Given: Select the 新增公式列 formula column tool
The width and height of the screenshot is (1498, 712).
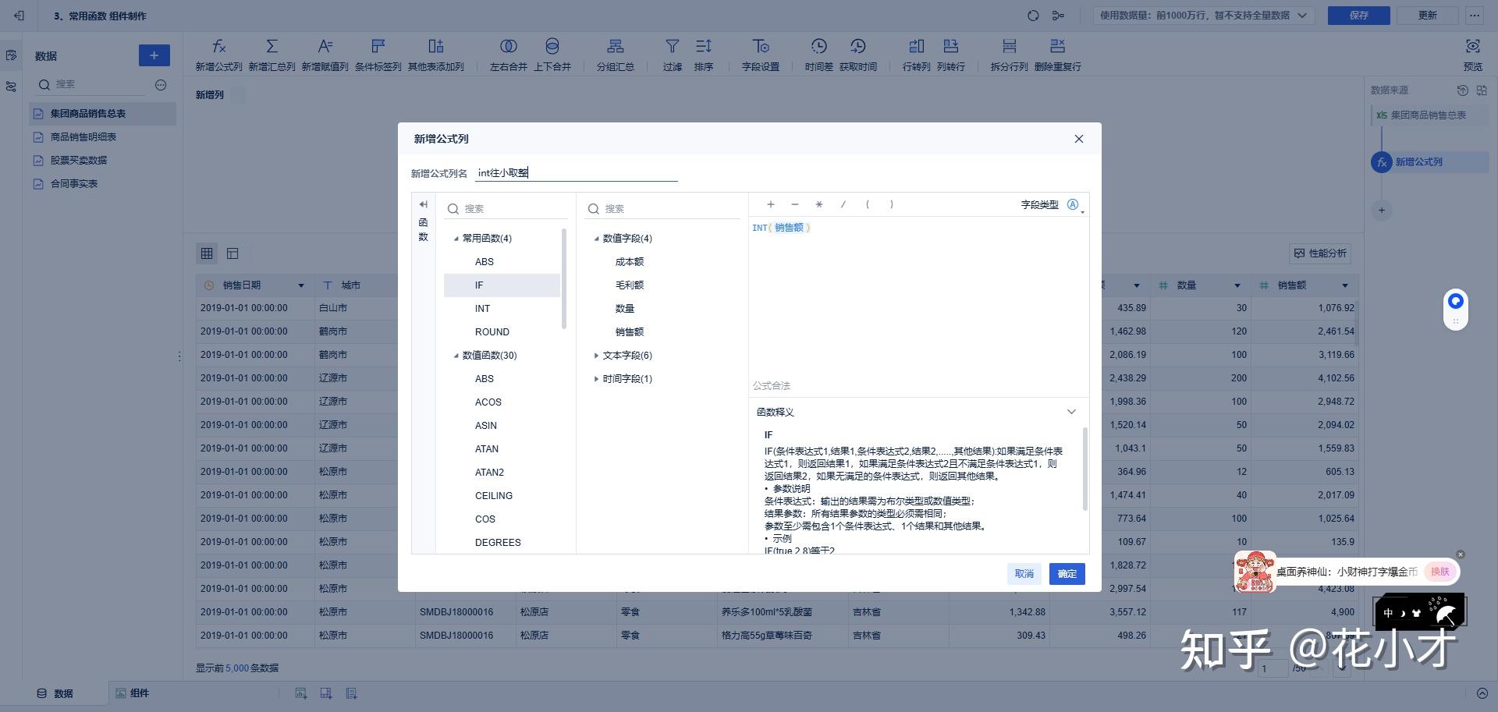Looking at the screenshot, I should pos(218,53).
